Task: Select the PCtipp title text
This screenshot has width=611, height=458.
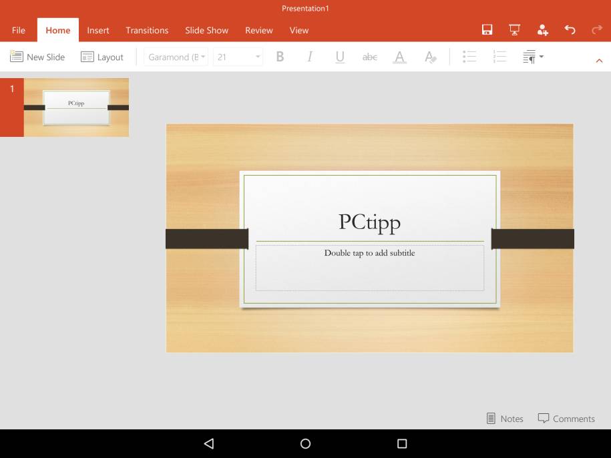Action: point(369,223)
